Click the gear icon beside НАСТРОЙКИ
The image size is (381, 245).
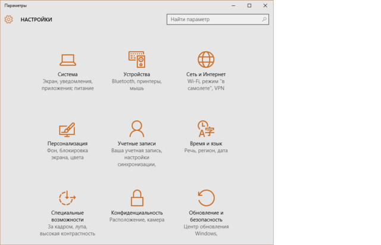[8, 20]
